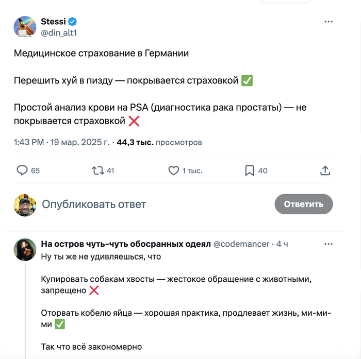The image size is (361, 359).
Task: Open codemancer's profile avatar
Action: pos(24,249)
